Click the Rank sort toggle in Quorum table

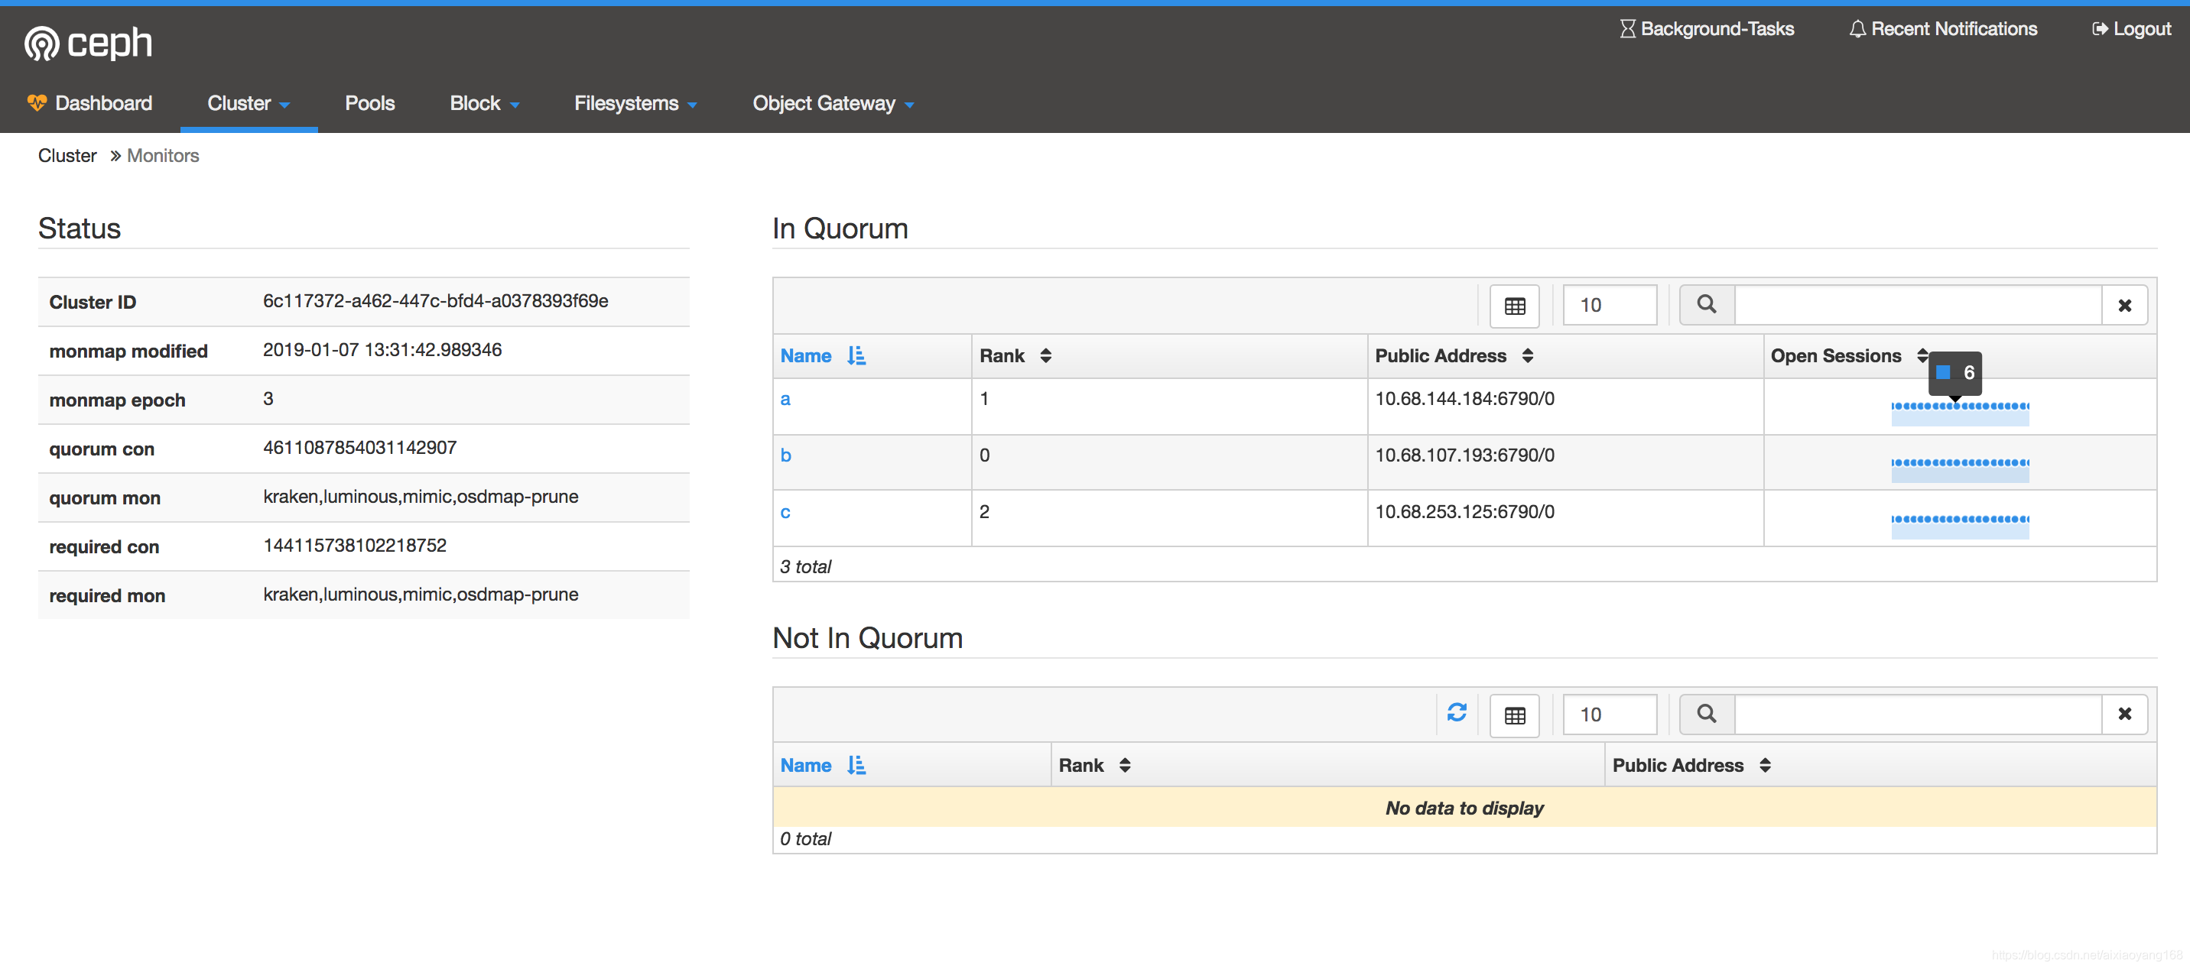pos(1046,356)
